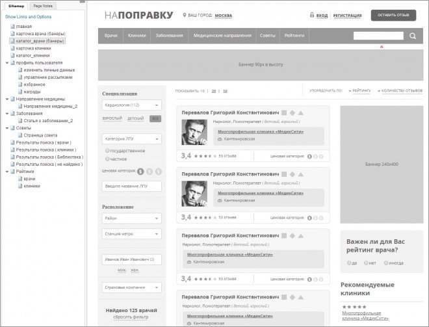Click the first price category coin in filter
Screen dimensions: 429x327
[x=140, y=172]
